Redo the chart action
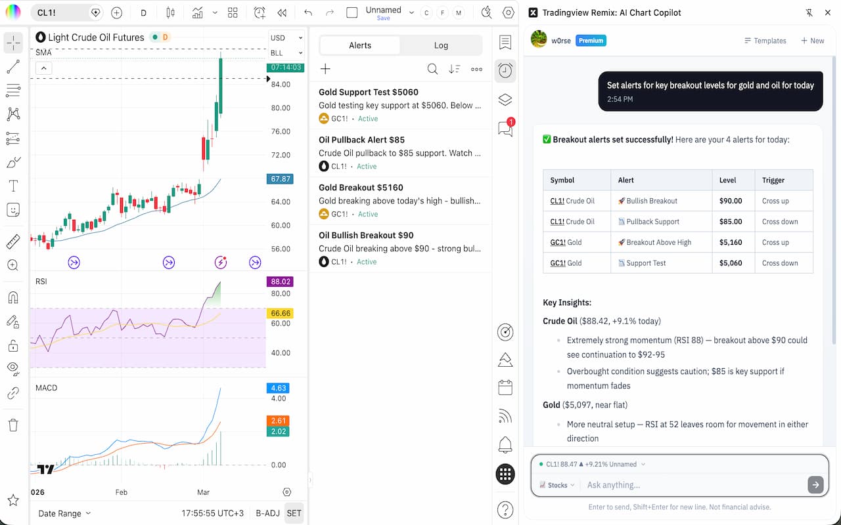Screen dimensions: 841x525 pos(330,12)
